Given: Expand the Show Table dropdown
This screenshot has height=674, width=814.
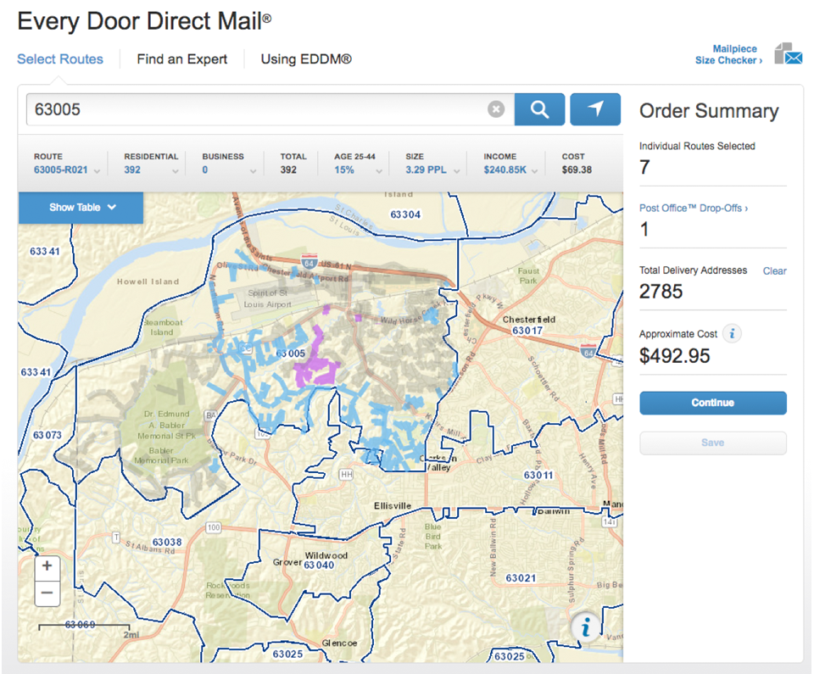Looking at the screenshot, I should pyautogui.click(x=81, y=208).
